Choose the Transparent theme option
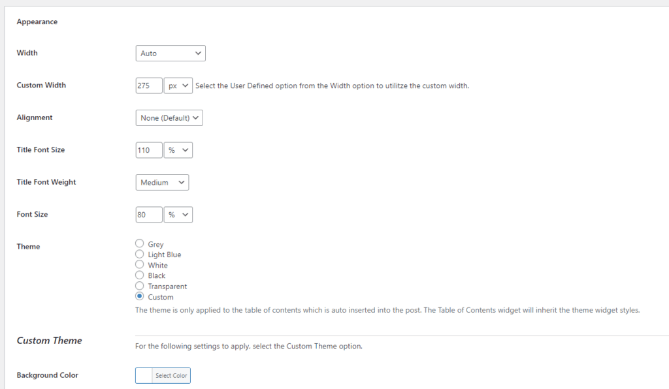Image resolution: width=669 pixels, height=389 pixels. (140, 285)
